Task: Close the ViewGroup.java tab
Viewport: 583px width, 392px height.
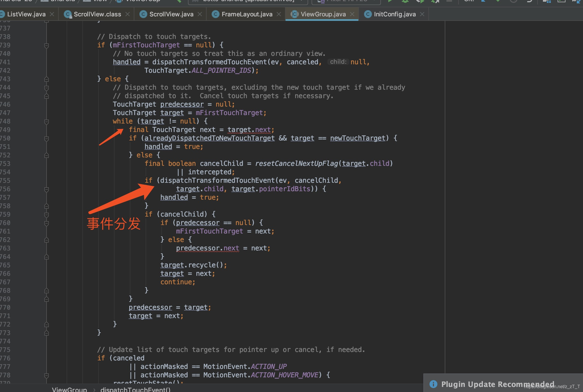Action: [x=352, y=14]
